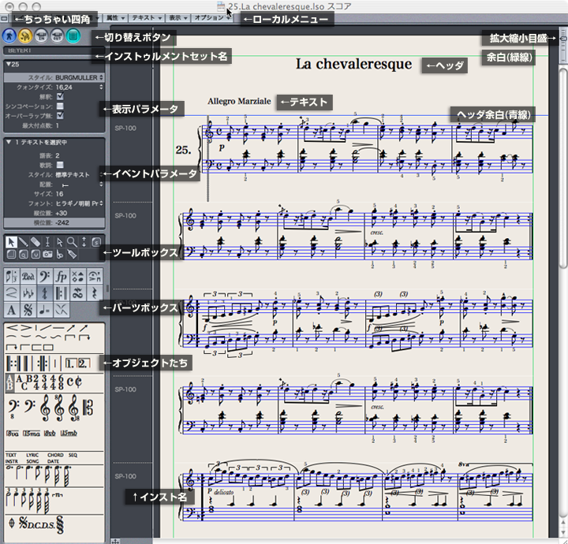Pick the D.C. symbol
568x544 pixels.
pos(34,524)
